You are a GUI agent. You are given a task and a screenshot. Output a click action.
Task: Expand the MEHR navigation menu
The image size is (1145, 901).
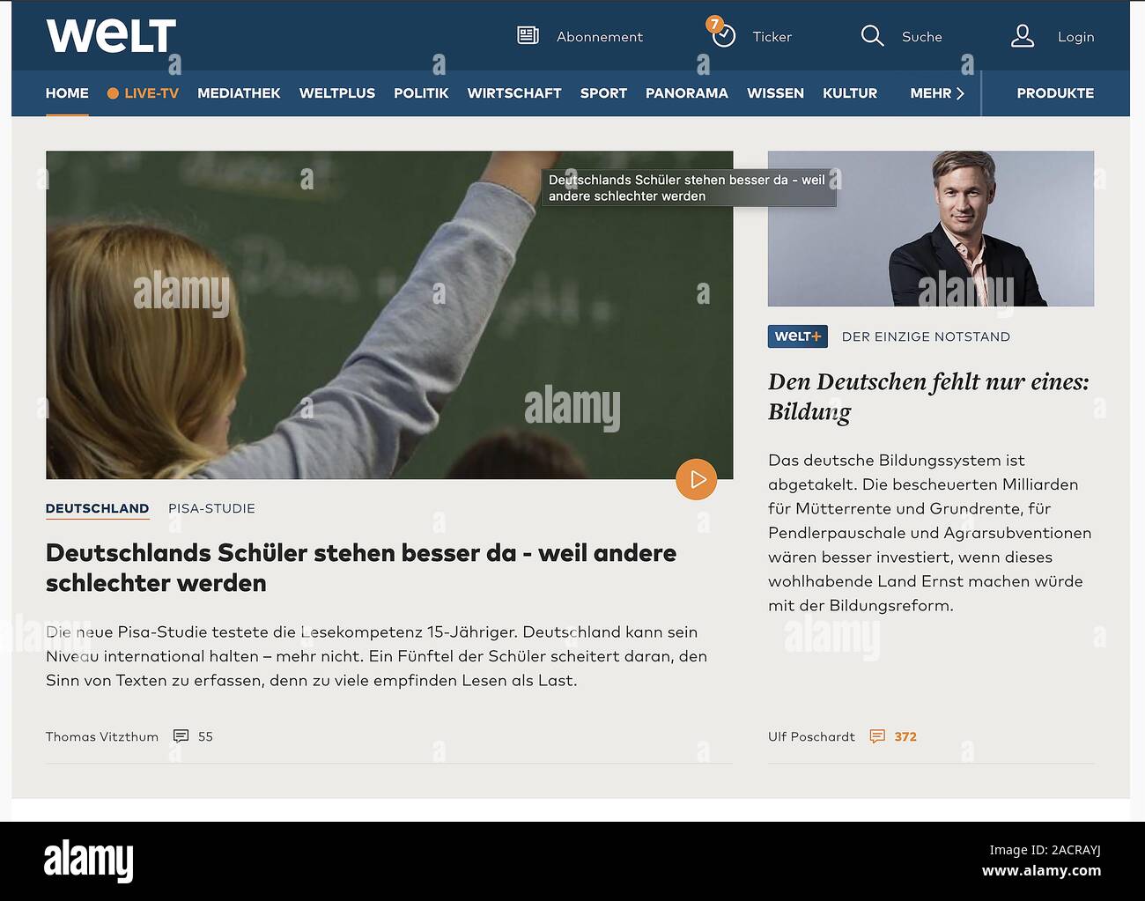931,93
